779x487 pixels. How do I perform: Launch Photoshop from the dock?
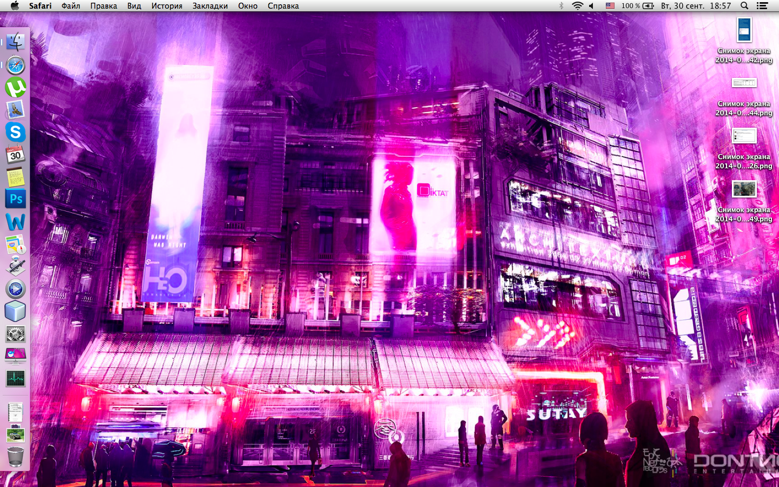pyautogui.click(x=15, y=199)
